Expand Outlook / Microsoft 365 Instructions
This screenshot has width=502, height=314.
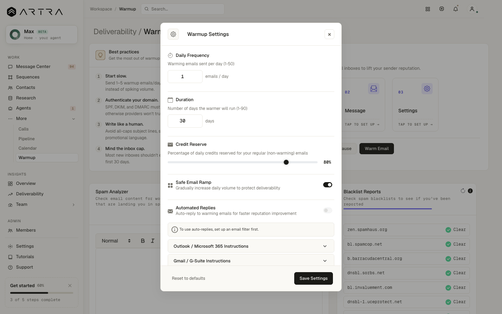click(251, 246)
